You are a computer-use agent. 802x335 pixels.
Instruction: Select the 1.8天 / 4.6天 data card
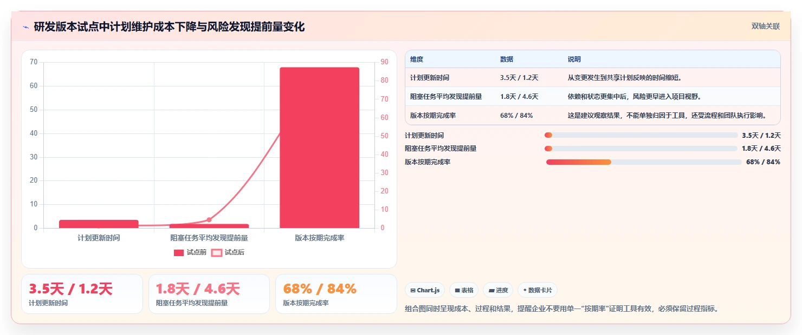[x=209, y=294]
